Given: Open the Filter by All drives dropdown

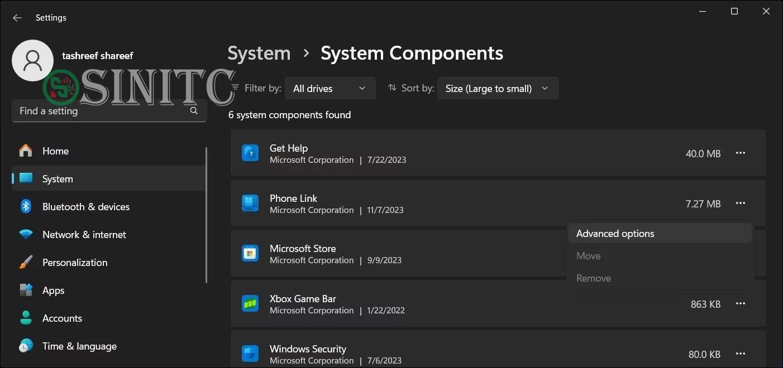Looking at the screenshot, I should (330, 88).
